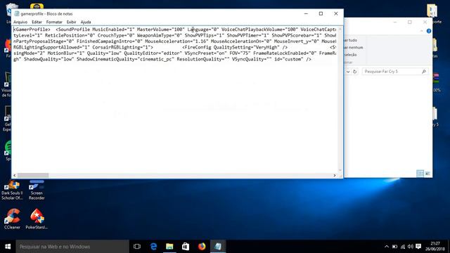Open Task View from the taskbar
Image resolution: width=450 pixels, height=253 pixels.
137,247
